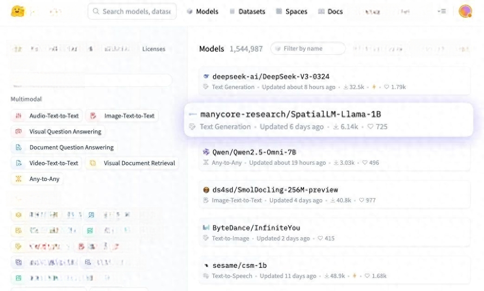Image resolution: width=484 pixels, height=291 pixels.
Task: Open the Spaces nav item
Action: (292, 12)
